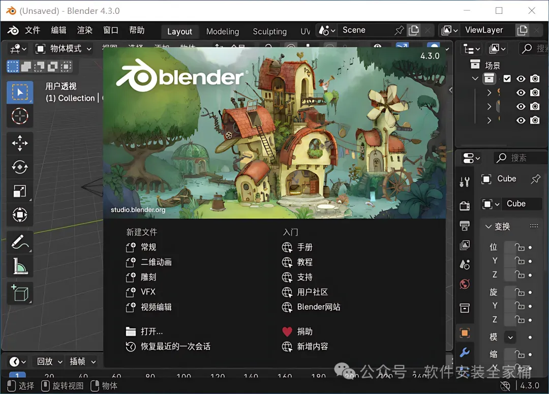Select the Transform tool
This screenshot has width=549, height=394.
[20, 215]
